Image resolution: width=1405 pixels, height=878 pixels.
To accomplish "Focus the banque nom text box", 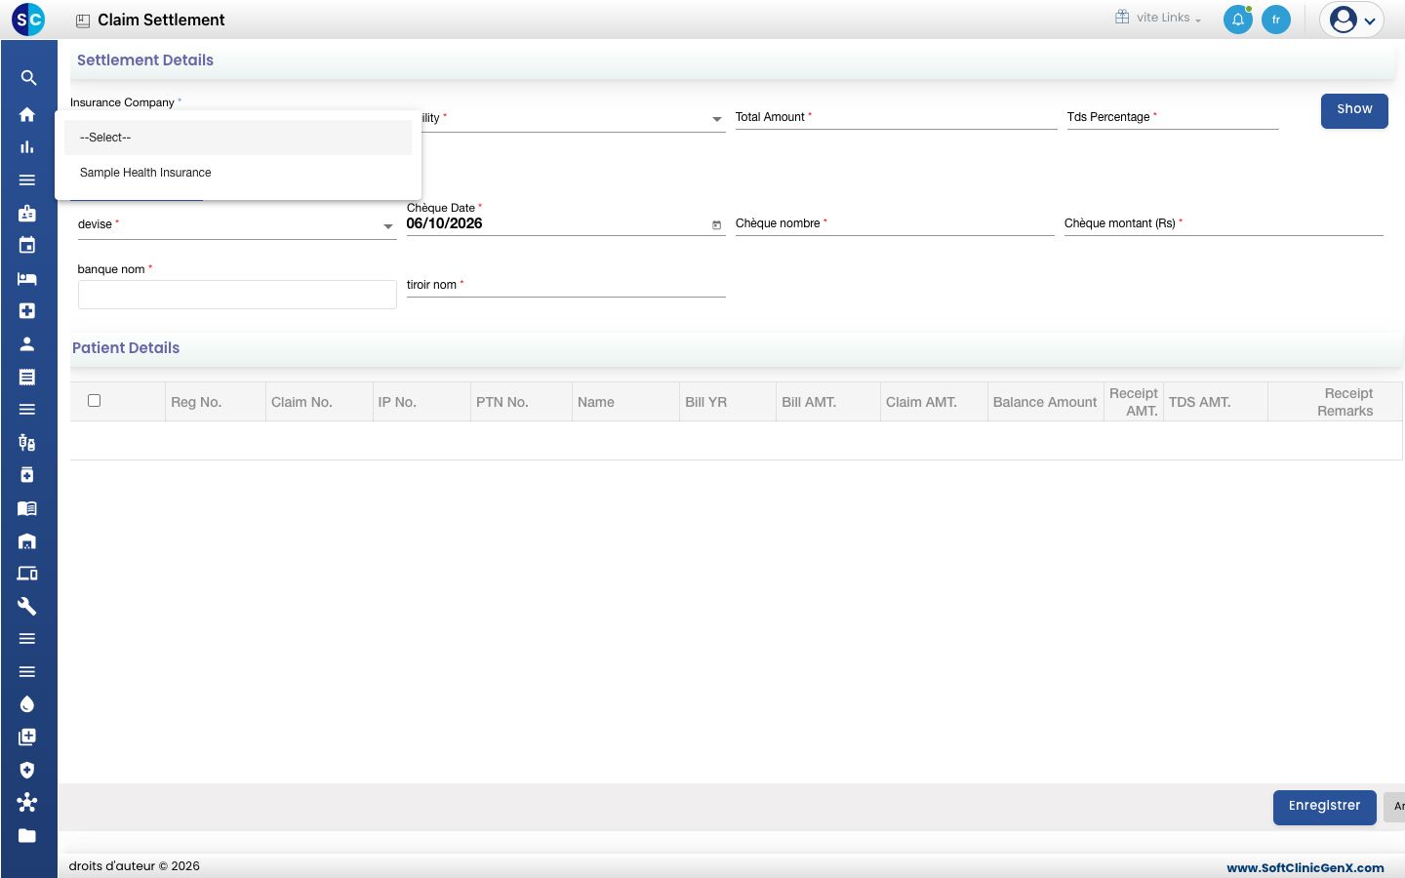I will pos(237,295).
